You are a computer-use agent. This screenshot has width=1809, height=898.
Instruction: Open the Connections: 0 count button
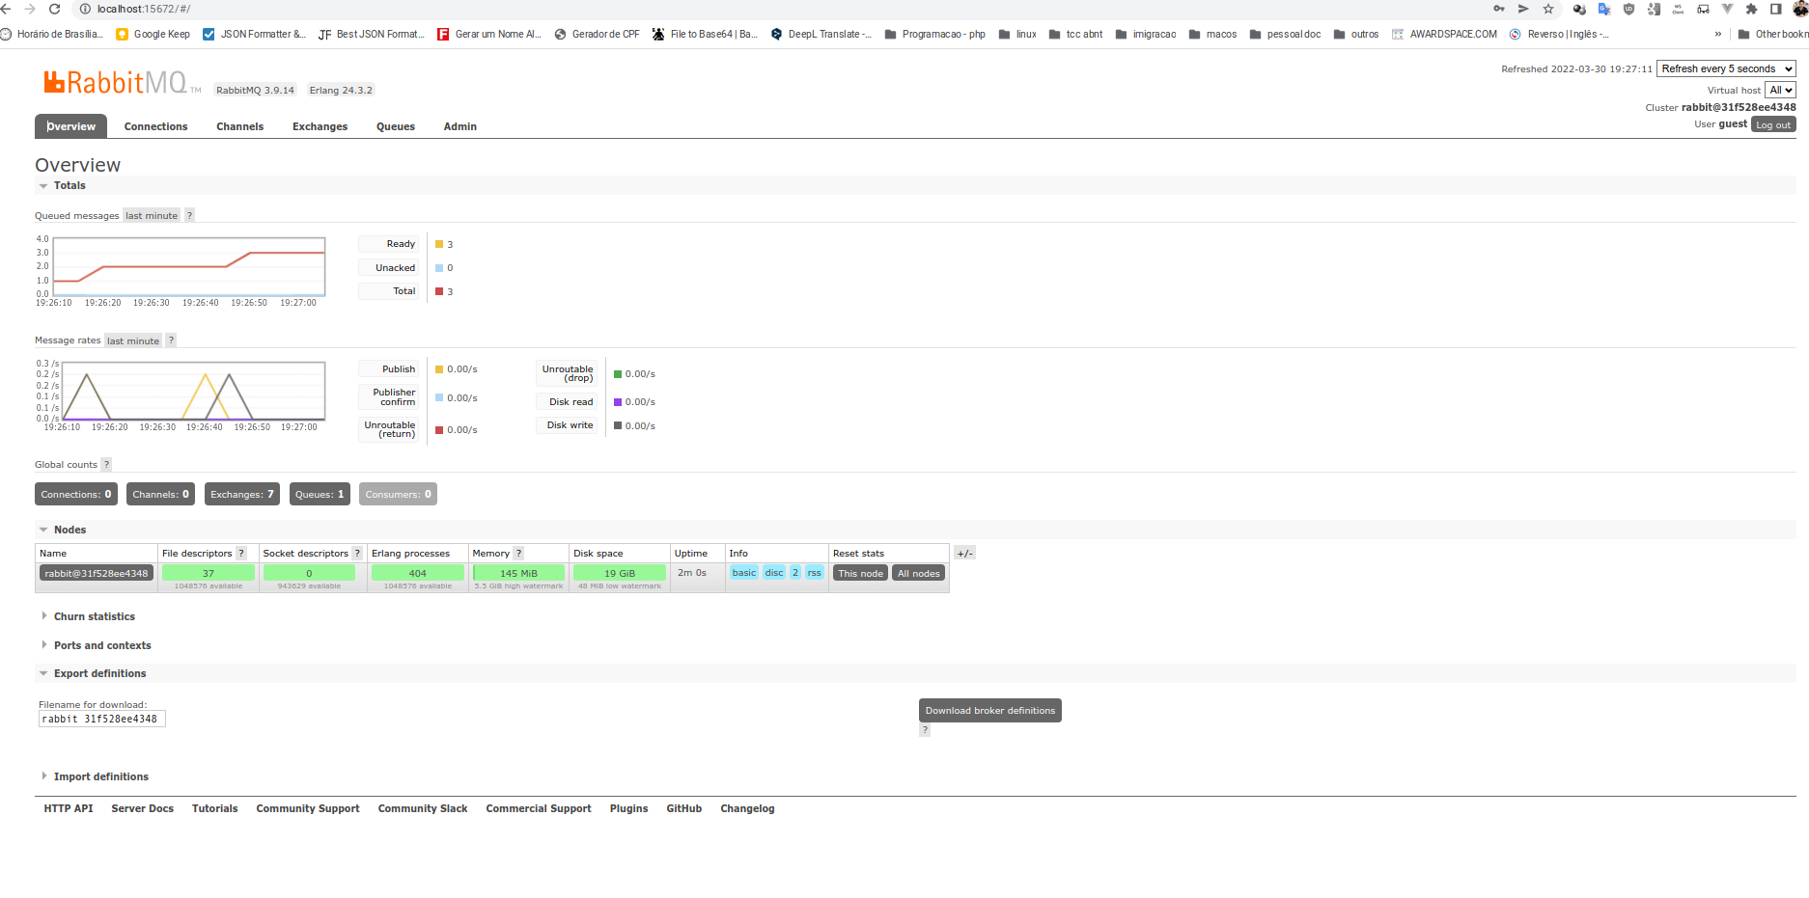point(76,494)
